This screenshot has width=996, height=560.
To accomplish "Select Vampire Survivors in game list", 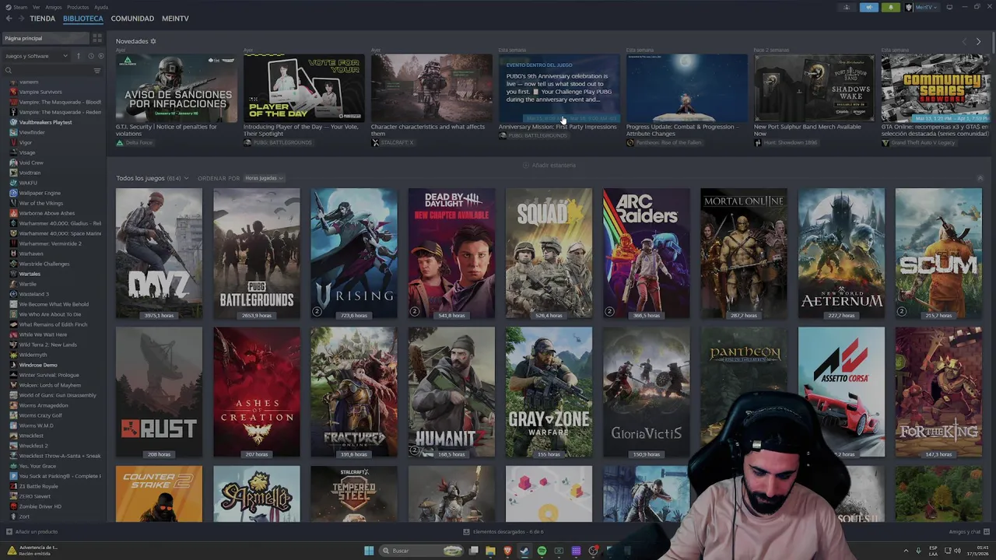I will (x=40, y=92).
